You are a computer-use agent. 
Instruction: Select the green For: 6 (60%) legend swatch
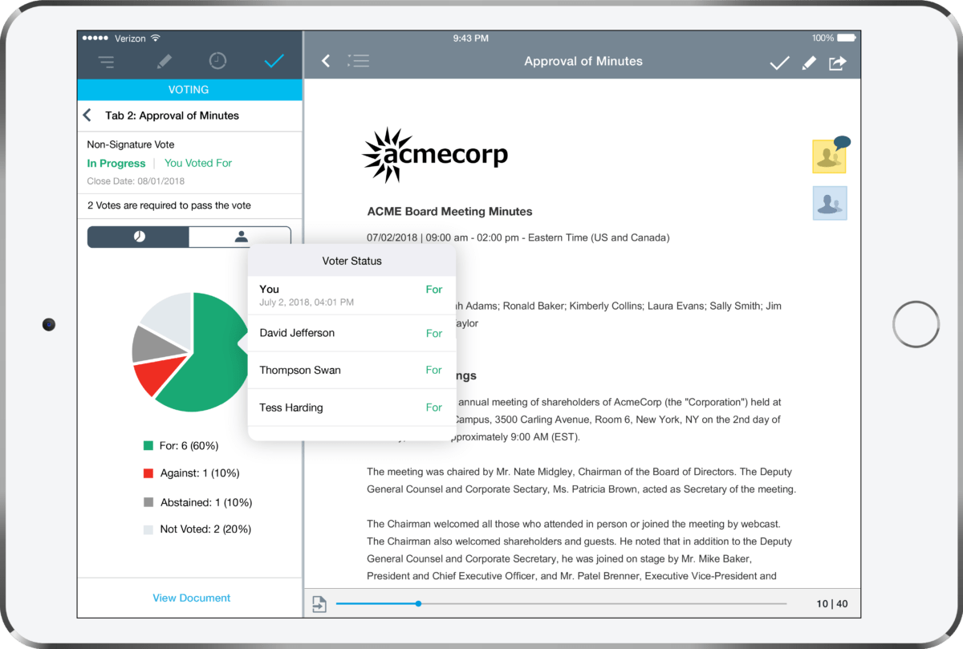[148, 446]
